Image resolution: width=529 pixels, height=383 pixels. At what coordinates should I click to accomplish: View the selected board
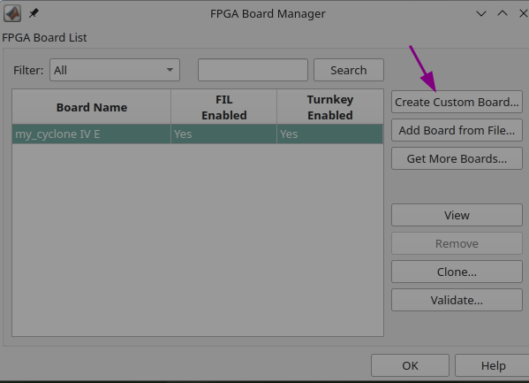[x=457, y=215]
